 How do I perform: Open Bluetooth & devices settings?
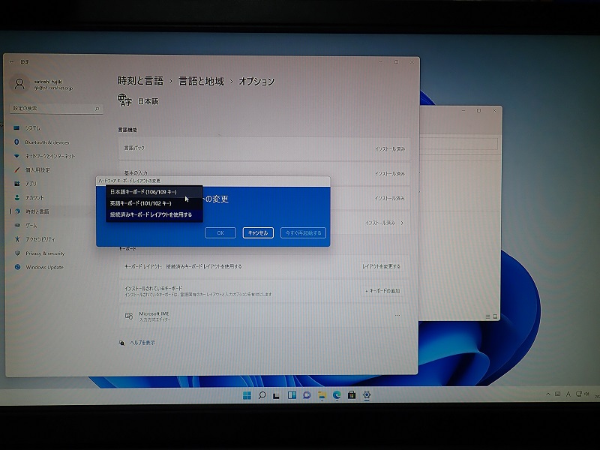tap(47, 142)
